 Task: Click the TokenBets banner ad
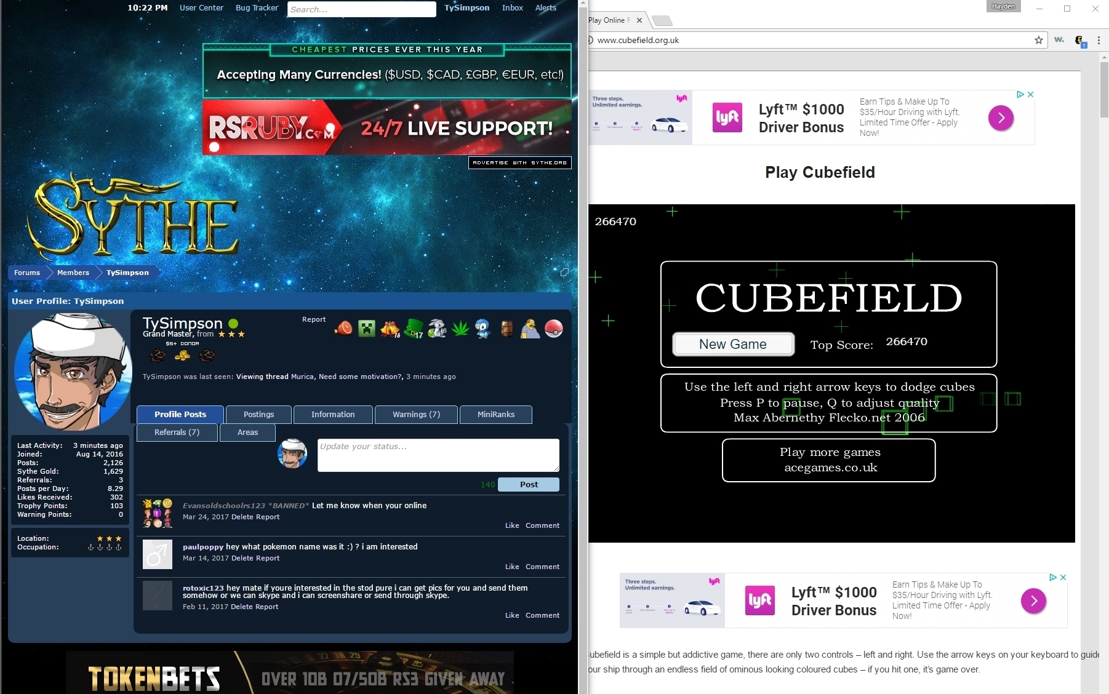pyautogui.click(x=290, y=672)
